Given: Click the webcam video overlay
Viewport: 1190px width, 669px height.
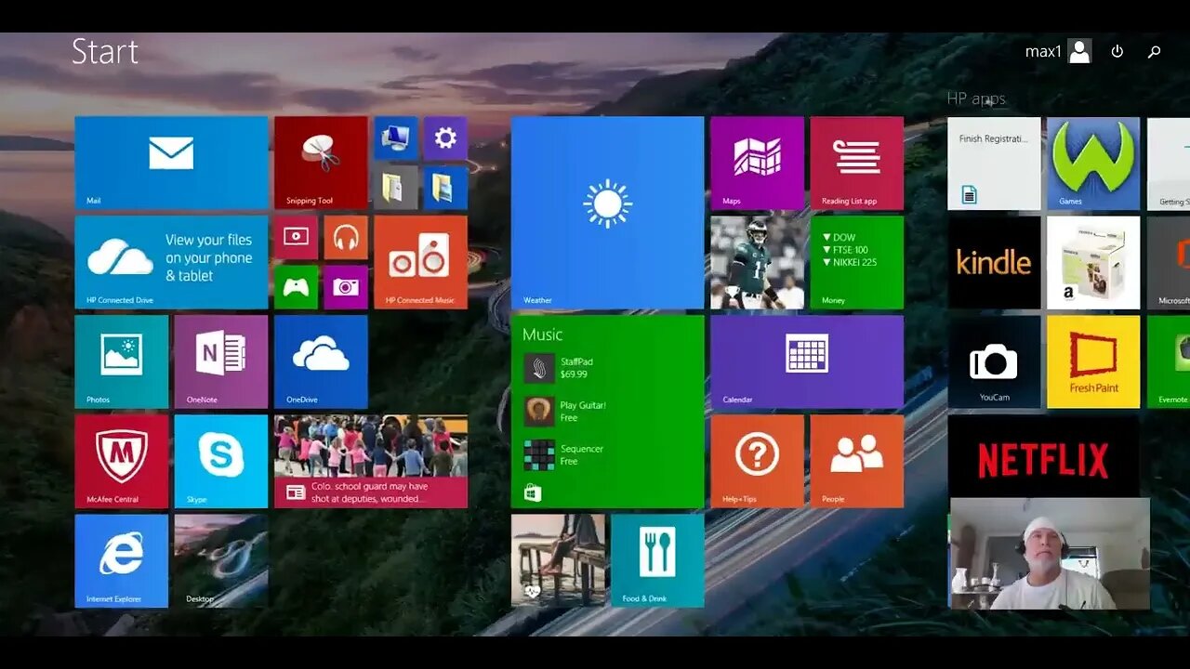Looking at the screenshot, I should pyautogui.click(x=1050, y=554).
